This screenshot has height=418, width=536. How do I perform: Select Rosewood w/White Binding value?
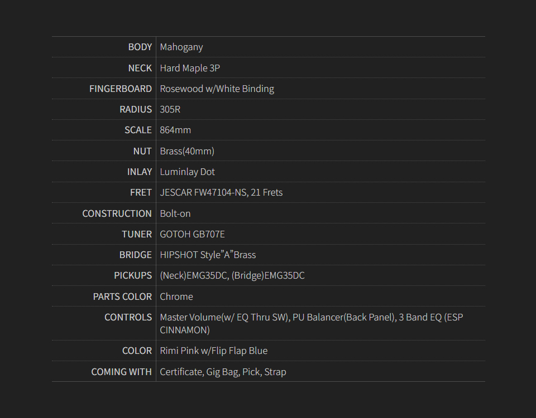pos(217,89)
